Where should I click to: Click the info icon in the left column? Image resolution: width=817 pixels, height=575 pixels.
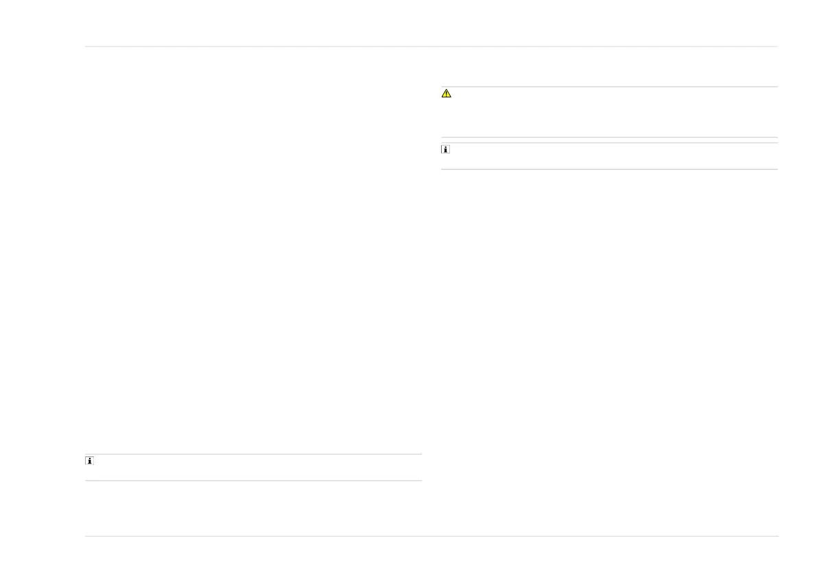tap(90, 461)
